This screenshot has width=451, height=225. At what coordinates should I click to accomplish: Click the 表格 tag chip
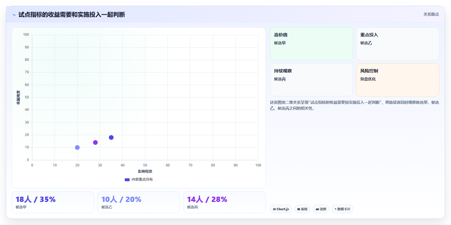(302, 209)
